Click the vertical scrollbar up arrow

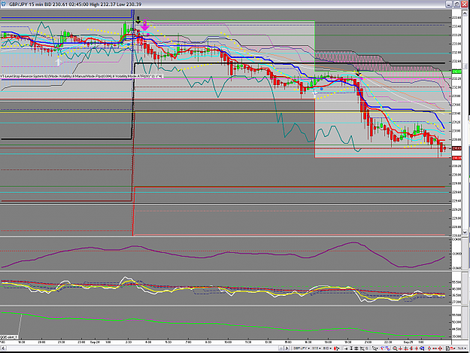[x=465, y=12]
